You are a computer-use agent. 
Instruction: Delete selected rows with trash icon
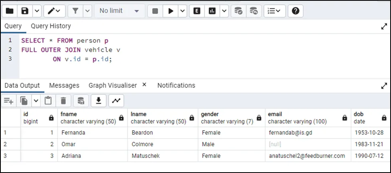[63, 101]
